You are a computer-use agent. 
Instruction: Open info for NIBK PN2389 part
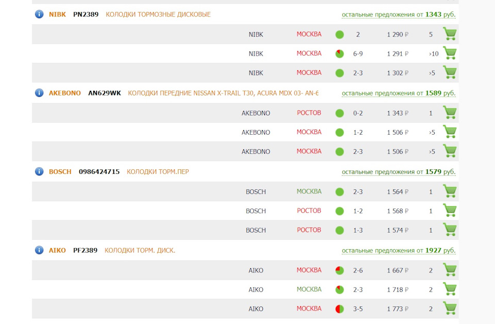click(x=39, y=14)
